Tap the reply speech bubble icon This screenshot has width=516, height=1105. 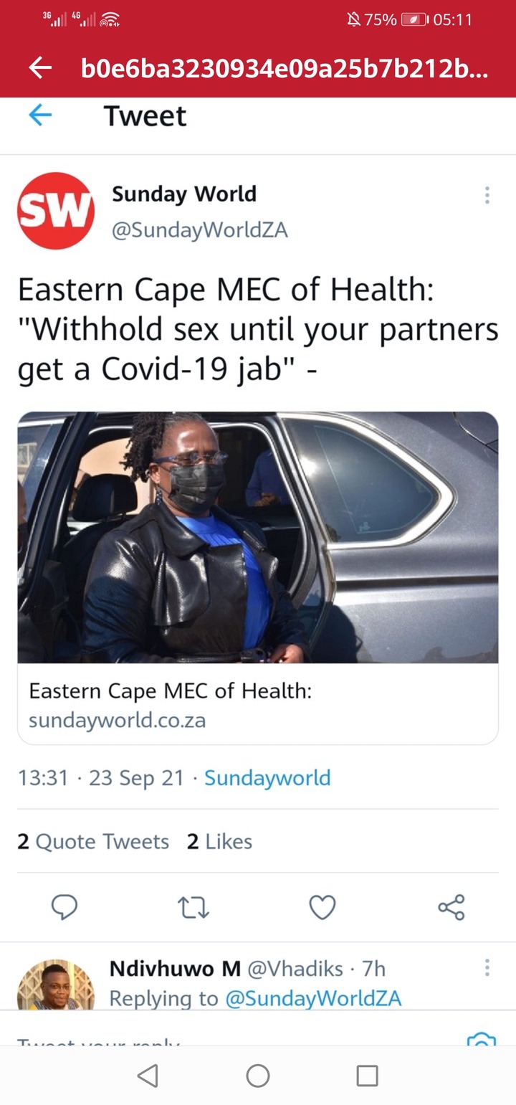[x=64, y=907]
